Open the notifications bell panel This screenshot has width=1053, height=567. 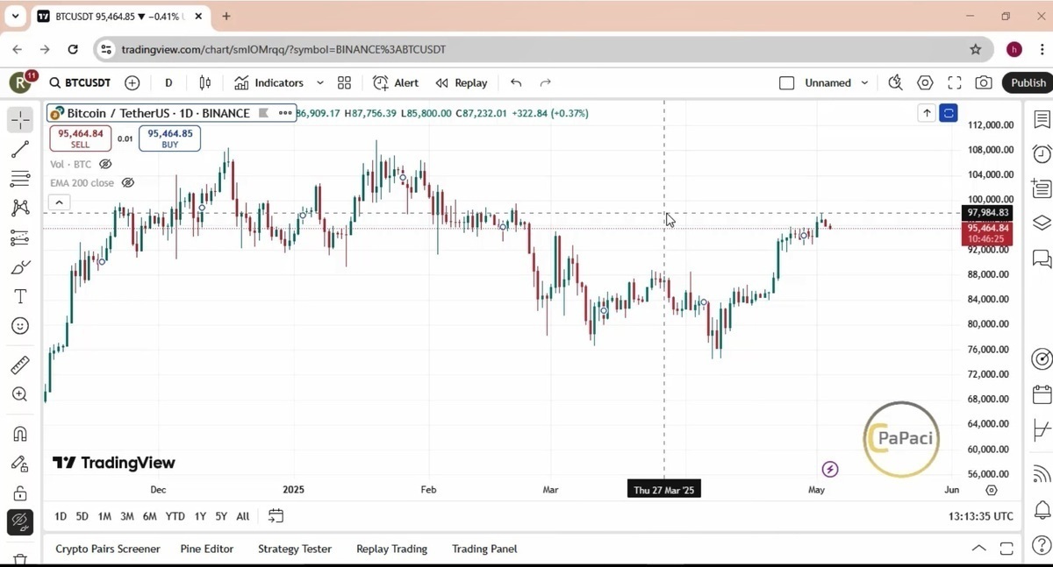point(1042,510)
